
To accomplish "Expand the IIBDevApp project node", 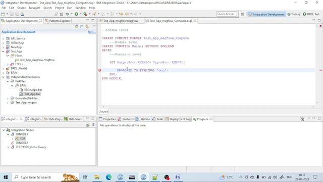I will (x=3, y=43).
